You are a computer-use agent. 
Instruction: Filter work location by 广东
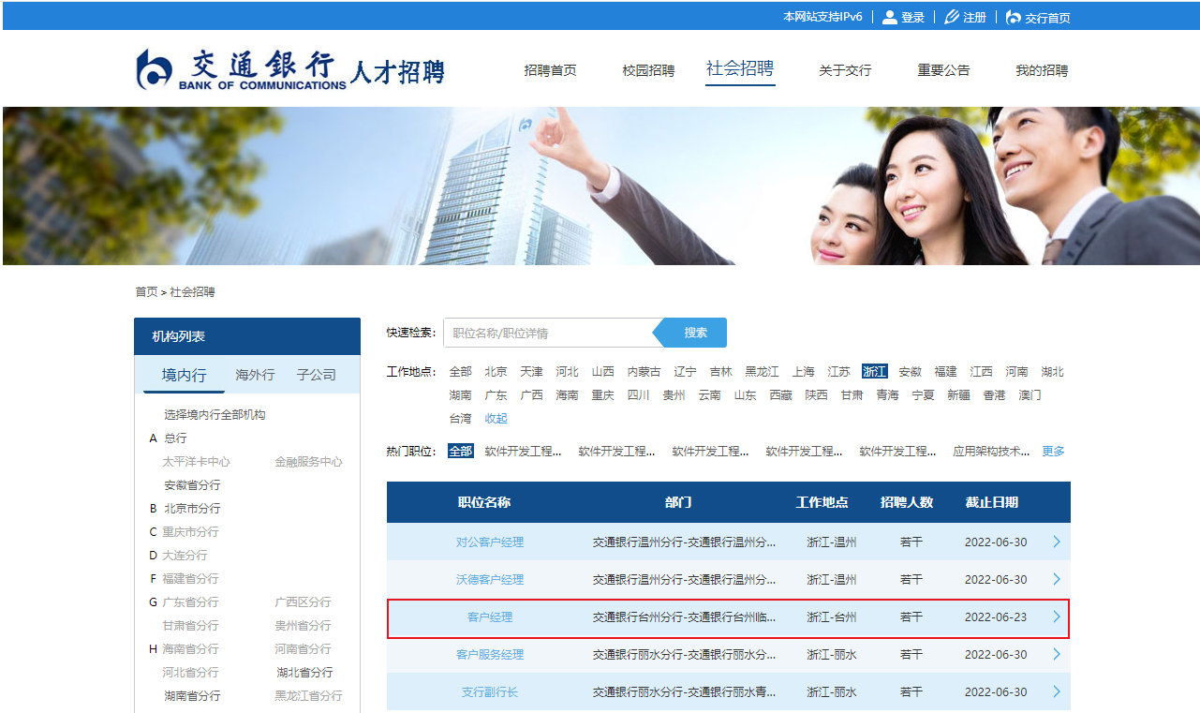pyautogui.click(x=496, y=395)
